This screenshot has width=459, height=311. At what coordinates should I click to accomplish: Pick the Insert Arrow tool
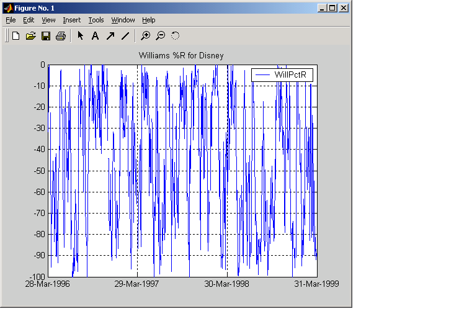(110, 36)
